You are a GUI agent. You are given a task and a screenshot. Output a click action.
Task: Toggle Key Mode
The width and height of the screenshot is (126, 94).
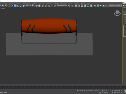coord(113,92)
